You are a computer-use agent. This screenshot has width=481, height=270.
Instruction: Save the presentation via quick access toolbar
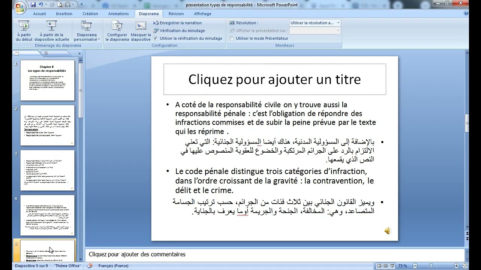pos(33,5)
